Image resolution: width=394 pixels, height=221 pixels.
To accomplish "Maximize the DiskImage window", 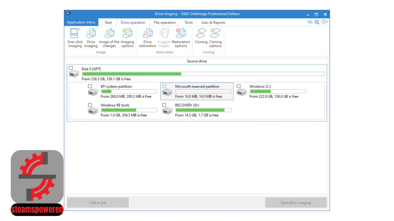I will coord(316,14).
